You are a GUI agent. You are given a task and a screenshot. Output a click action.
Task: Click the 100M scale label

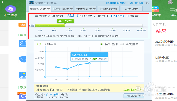(x=112, y=30)
